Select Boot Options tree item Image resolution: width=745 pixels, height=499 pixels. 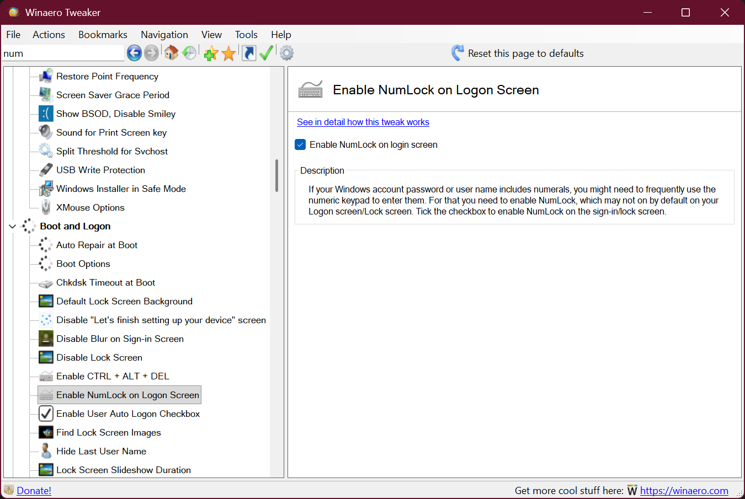[83, 264]
